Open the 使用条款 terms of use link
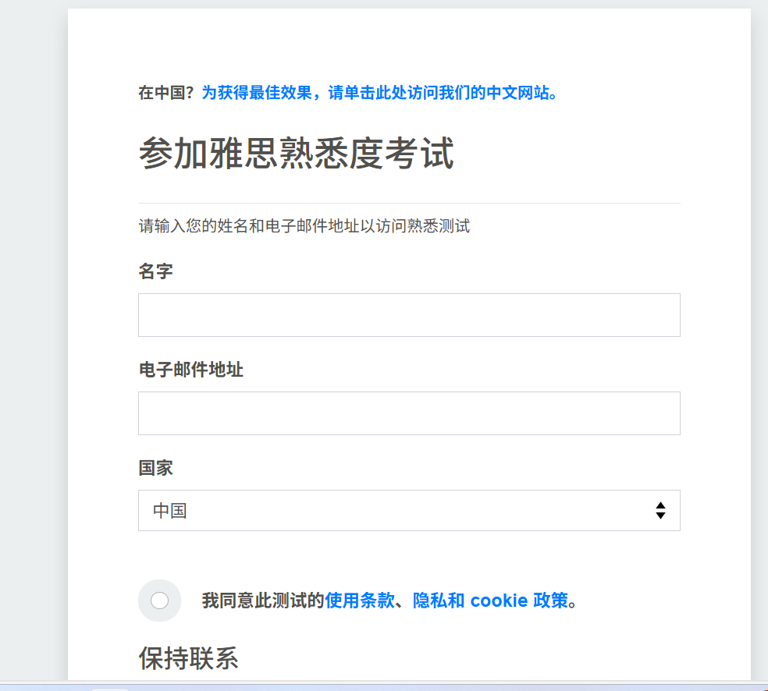 click(x=360, y=601)
